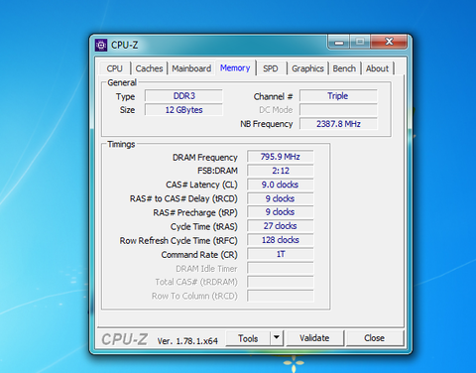Click the tRP 9 clocks value
The width and height of the screenshot is (476, 373).
click(281, 212)
